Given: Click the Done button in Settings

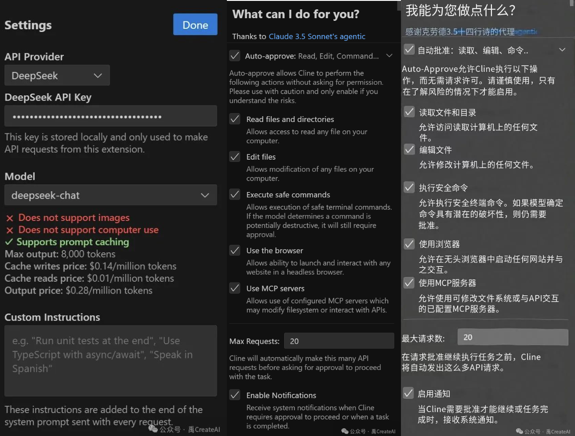Looking at the screenshot, I should pos(195,24).
